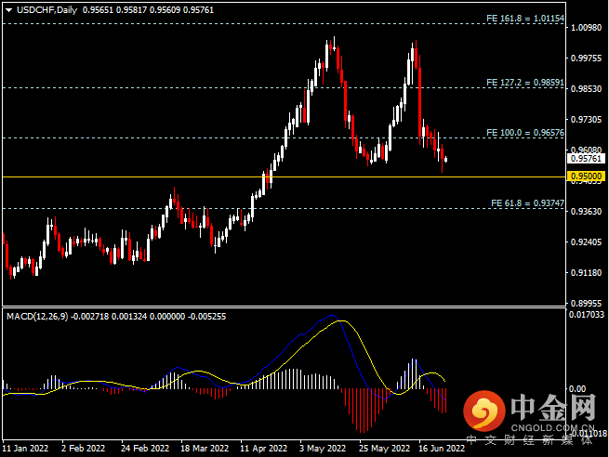609x457 pixels.
Task: Click the 2 Feb 2022 date label
Action: (83, 449)
